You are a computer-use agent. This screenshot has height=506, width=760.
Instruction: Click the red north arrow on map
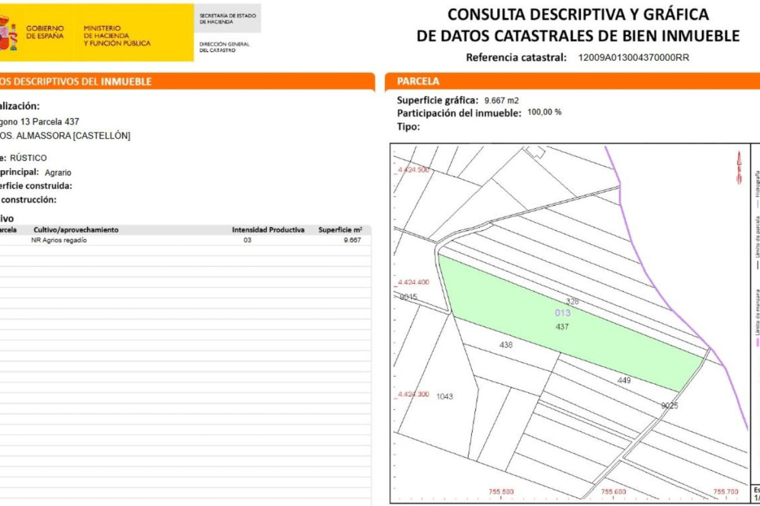pyautogui.click(x=738, y=168)
